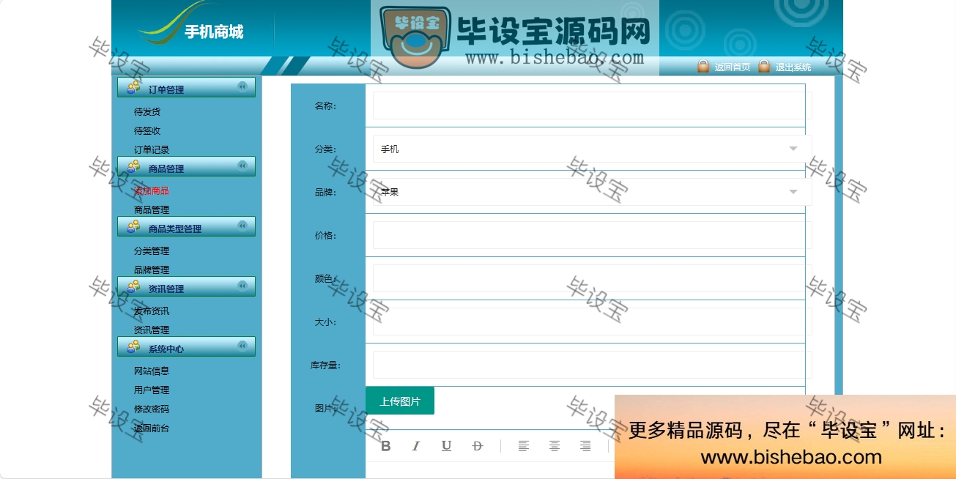Image resolution: width=956 pixels, height=479 pixels.
Task: Select 添加商品 in the sidebar
Action: [x=152, y=191]
